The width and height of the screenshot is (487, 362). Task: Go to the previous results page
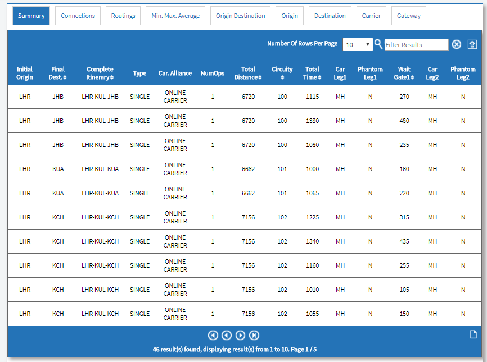point(227,336)
